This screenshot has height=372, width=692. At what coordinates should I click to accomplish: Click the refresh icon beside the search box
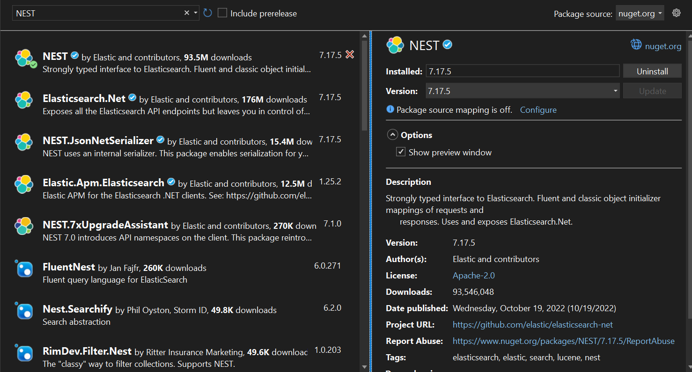(208, 13)
